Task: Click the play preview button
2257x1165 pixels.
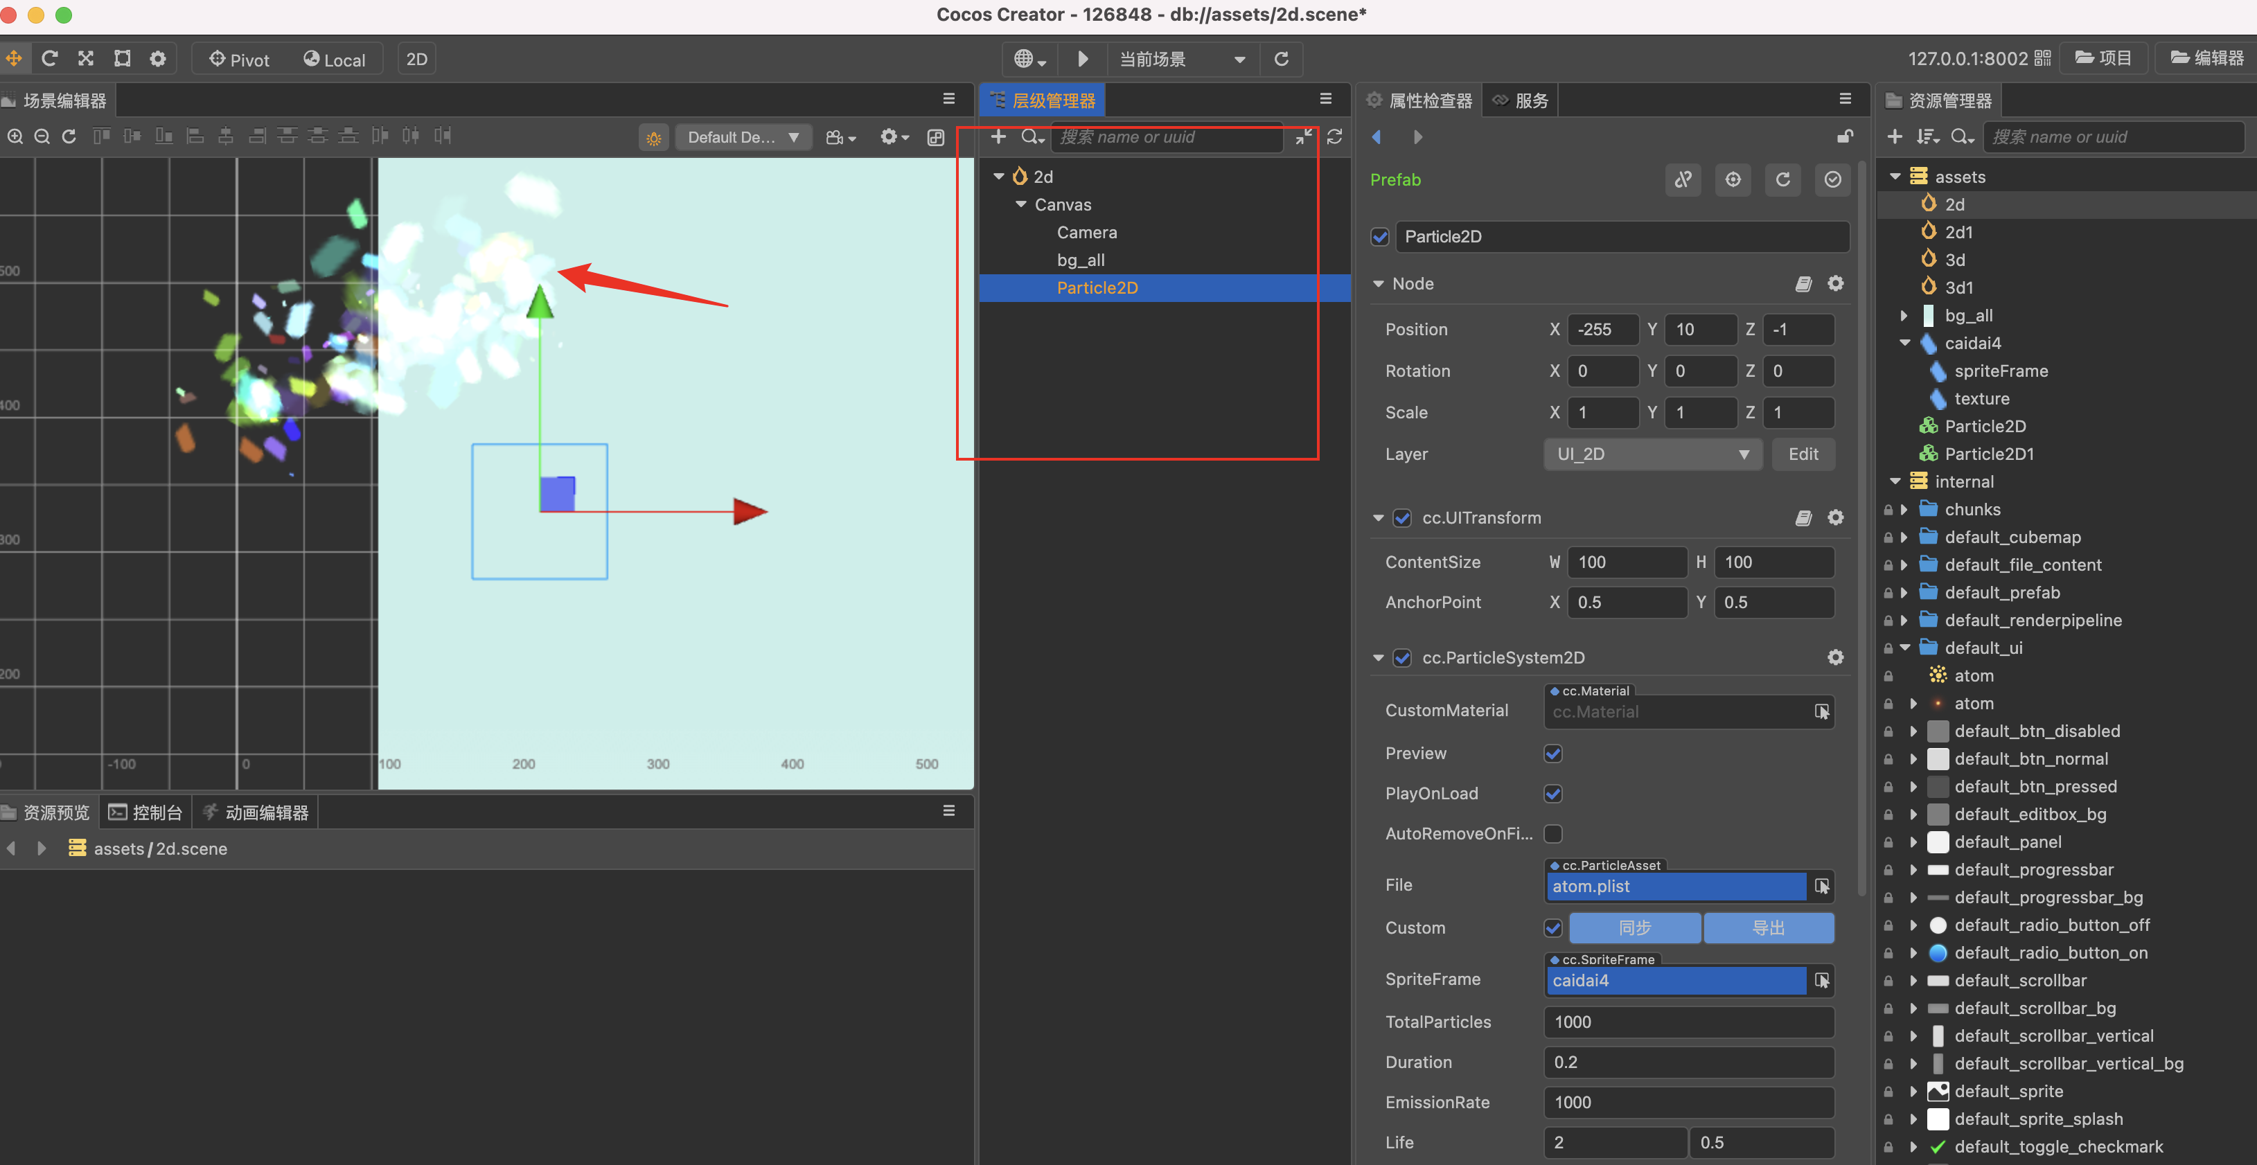Action: pyautogui.click(x=1082, y=59)
